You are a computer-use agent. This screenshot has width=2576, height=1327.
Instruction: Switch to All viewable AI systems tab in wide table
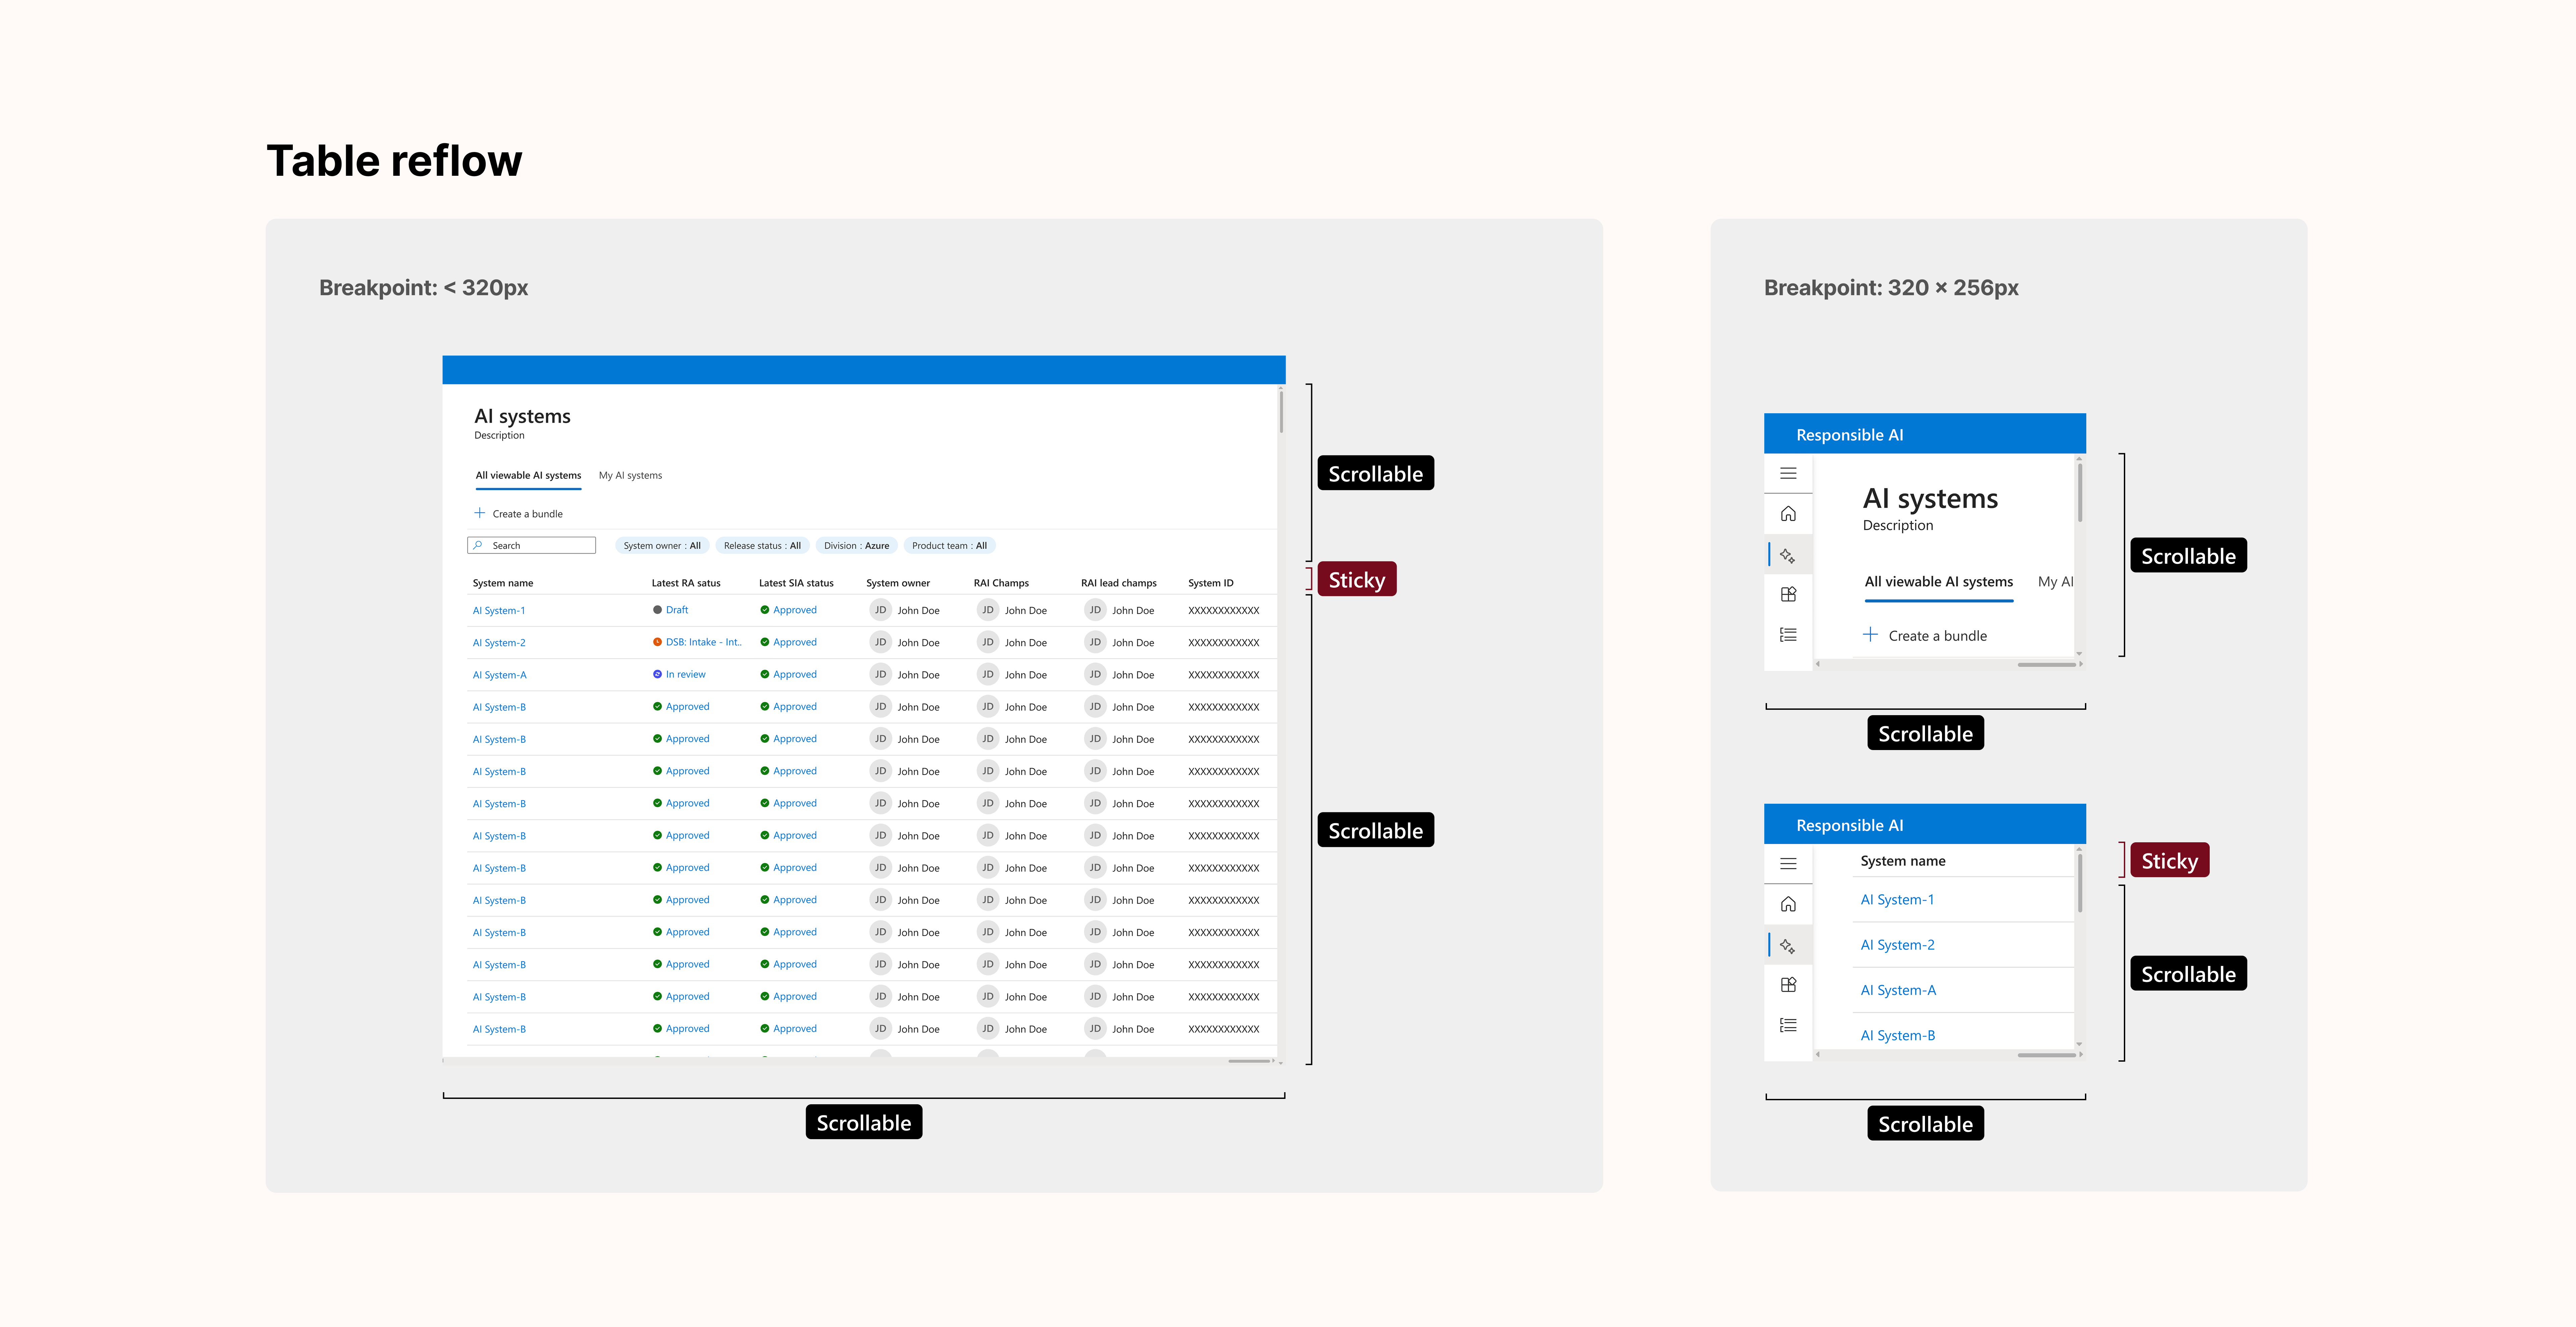[528, 476]
